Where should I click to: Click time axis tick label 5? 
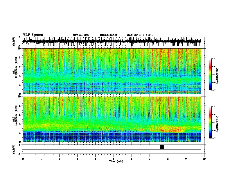(x=114, y=159)
